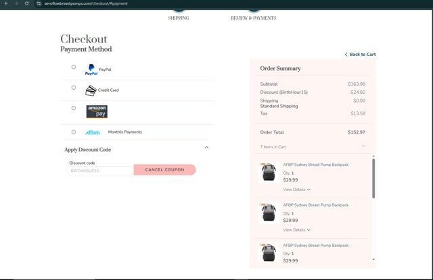Collapse the 7 Items in Cart list
This screenshot has height=280, width=433.
363,146
